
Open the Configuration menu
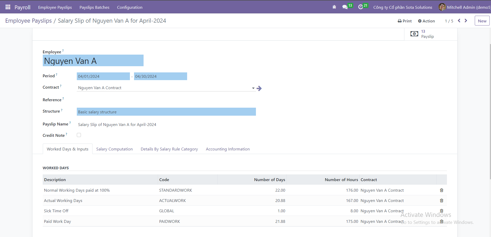click(130, 7)
